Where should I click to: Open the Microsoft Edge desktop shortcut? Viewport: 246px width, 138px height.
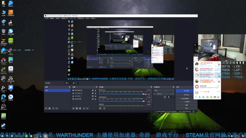(3, 98)
